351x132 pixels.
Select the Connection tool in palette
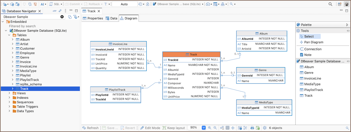pos(310,49)
